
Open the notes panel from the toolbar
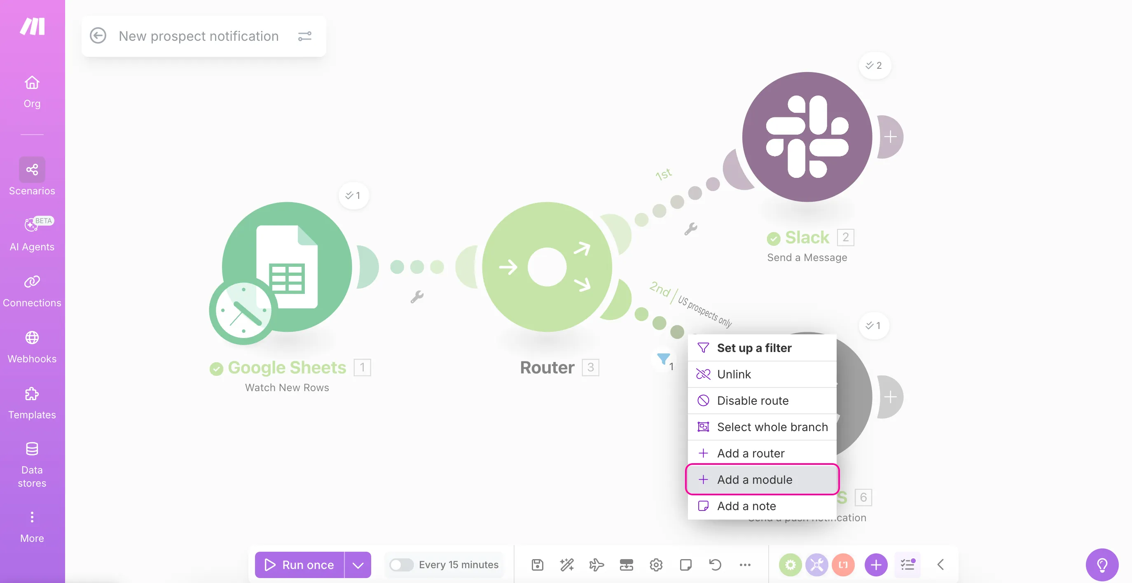685,565
